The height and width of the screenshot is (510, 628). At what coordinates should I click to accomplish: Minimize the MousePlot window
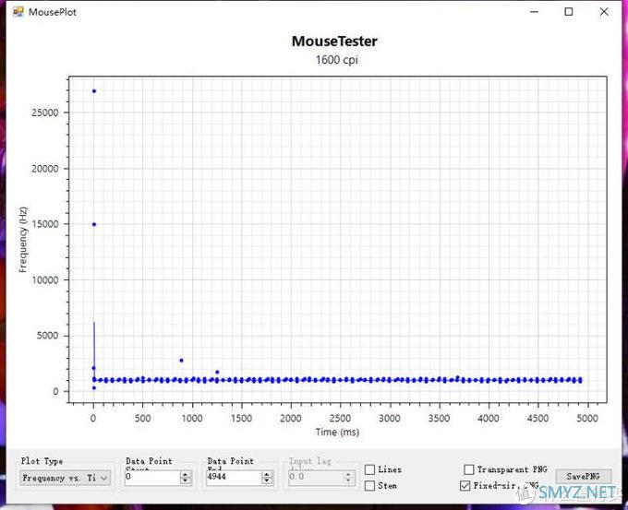[x=535, y=12]
